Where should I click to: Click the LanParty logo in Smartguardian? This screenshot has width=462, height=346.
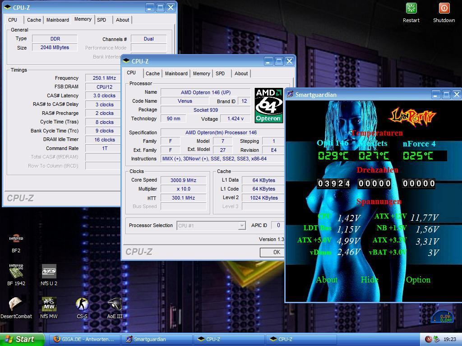412,117
